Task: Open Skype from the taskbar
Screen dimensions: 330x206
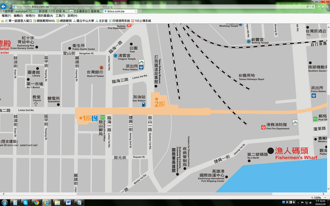Action: point(25,203)
